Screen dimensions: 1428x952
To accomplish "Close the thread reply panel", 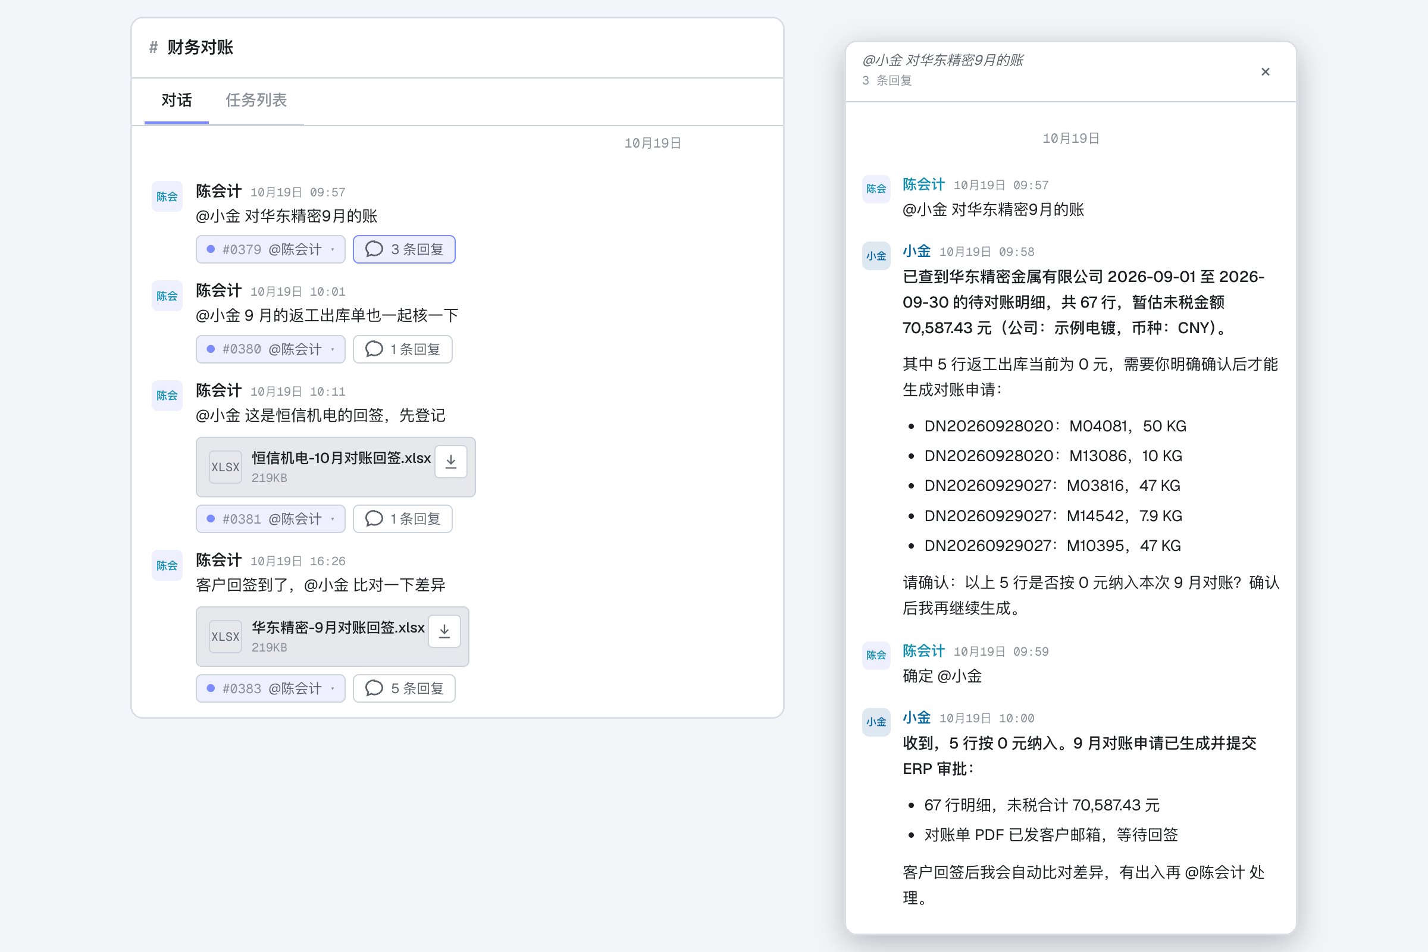I will (1266, 71).
